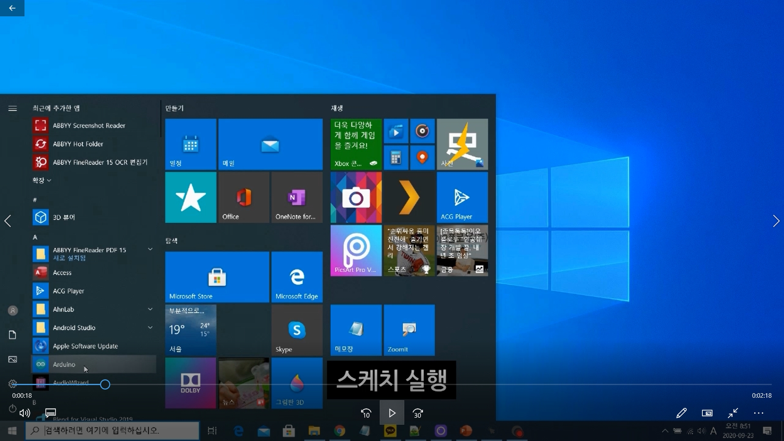784x441 pixels.
Task: Open the 일정 calendar tile
Action: pyautogui.click(x=191, y=144)
